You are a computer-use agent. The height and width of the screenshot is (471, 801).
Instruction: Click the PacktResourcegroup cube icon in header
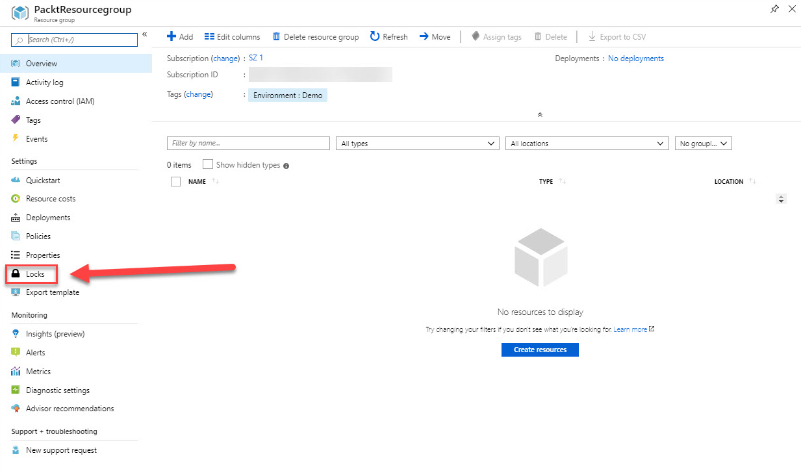(19, 14)
